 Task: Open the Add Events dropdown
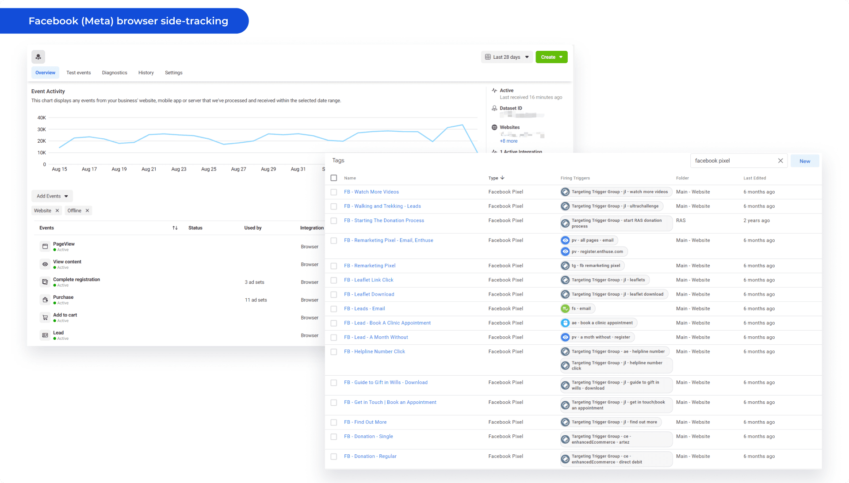pos(52,196)
